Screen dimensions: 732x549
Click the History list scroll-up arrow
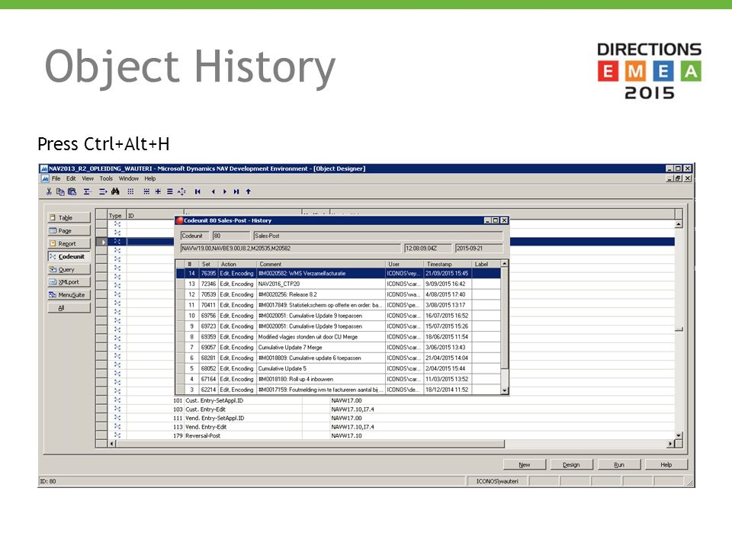(504, 265)
